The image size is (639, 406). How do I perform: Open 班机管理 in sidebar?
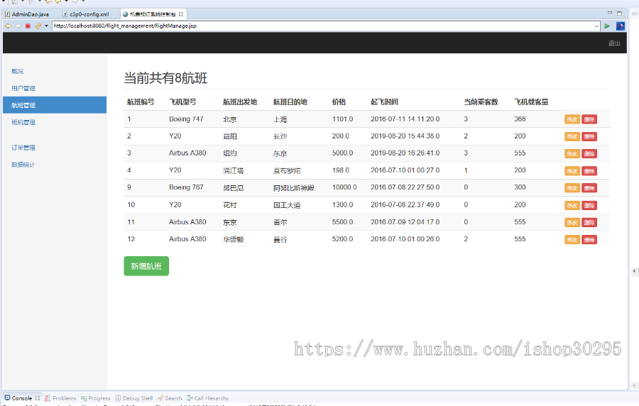(x=23, y=122)
